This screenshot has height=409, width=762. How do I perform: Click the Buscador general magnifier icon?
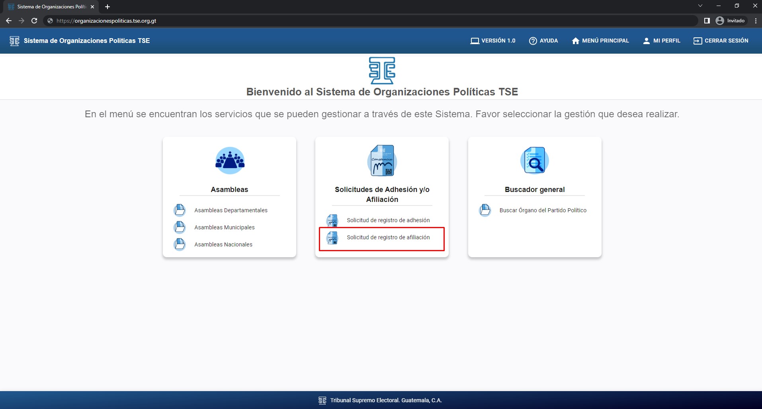tap(534, 161)
